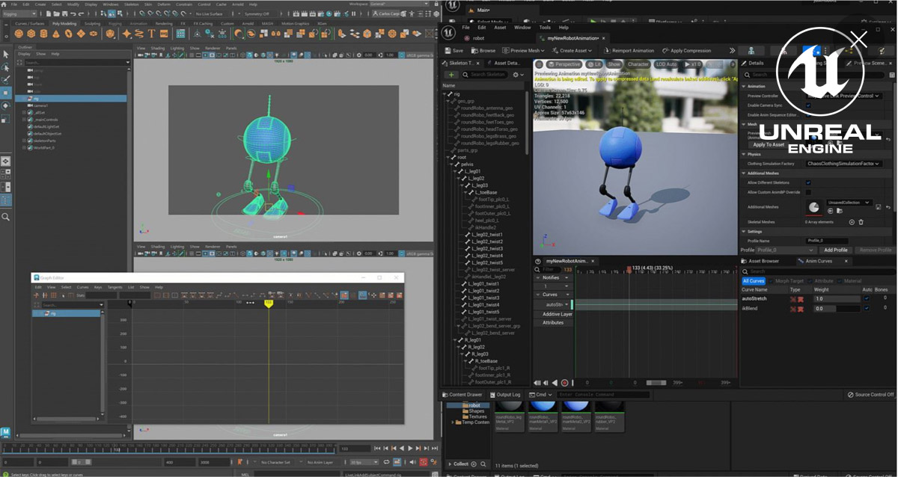Toggle Enable Camera Sync checkbox
Screen dimensions: 898x477
807,105
